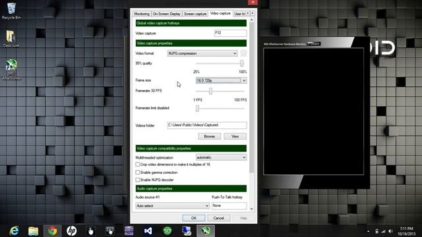Screen dimensions: 422x237
Task: Click the Video capture hotkey field F12
Action: tap(230, 33)
